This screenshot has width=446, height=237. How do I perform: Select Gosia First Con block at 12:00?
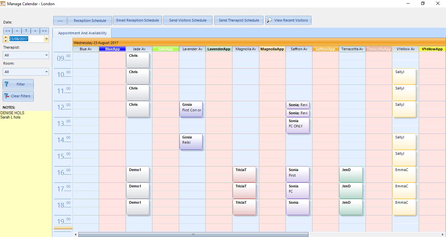click(191, 109)
